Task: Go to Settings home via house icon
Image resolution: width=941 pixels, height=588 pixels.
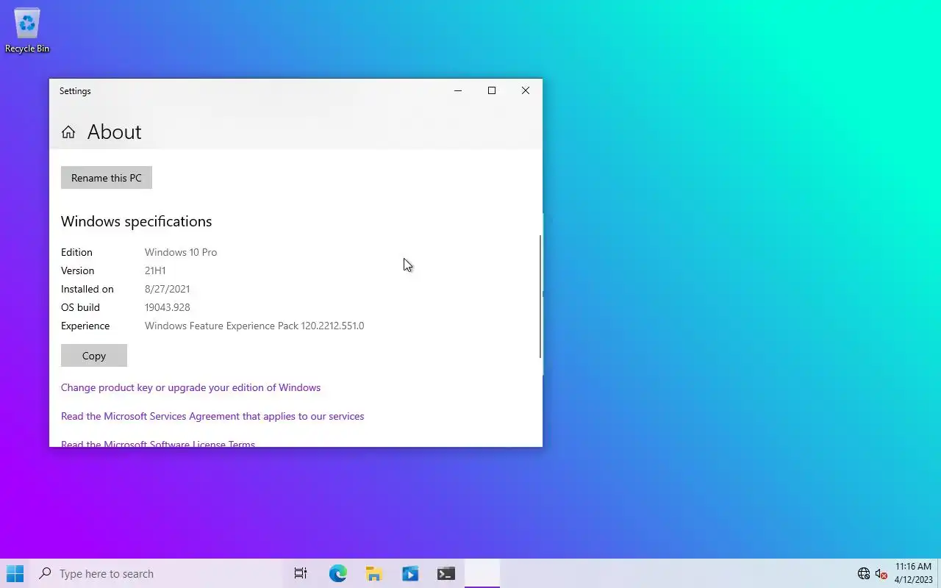Action: pyautogui.click(x=68, y=132)
